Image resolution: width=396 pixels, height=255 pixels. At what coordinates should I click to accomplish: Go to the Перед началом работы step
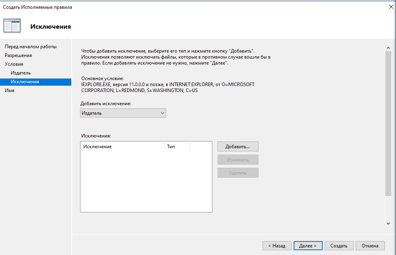[31, 47]
